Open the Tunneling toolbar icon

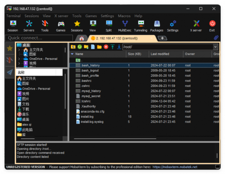click(141, 26)
